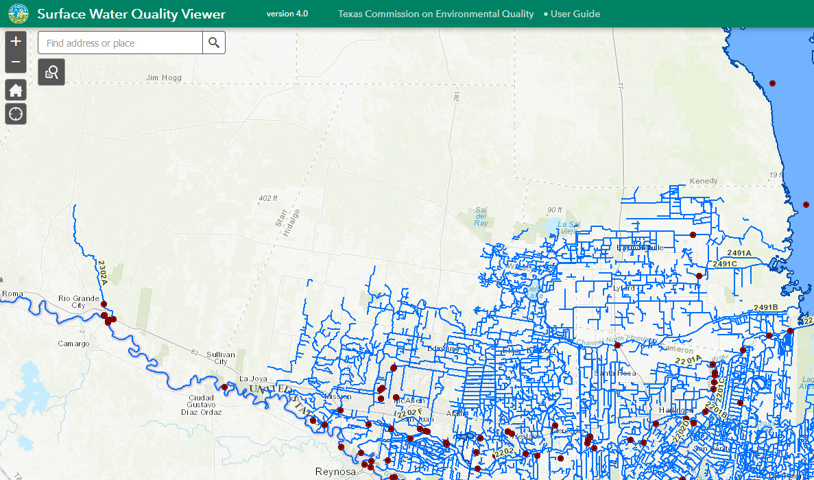Screen dimensions: 814x480
Task: Select the topmost station marker in the bay
Action: pyautogui.click(x=772, y=83)
